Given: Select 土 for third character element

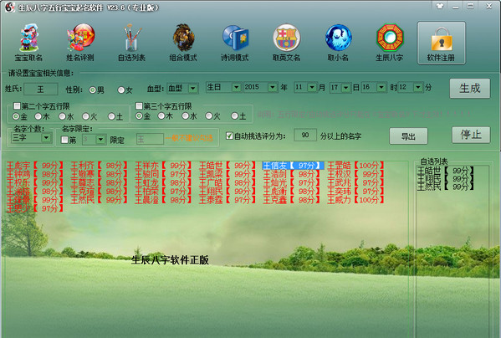Looking at the screenshot, I should click(x=234, y=116).
